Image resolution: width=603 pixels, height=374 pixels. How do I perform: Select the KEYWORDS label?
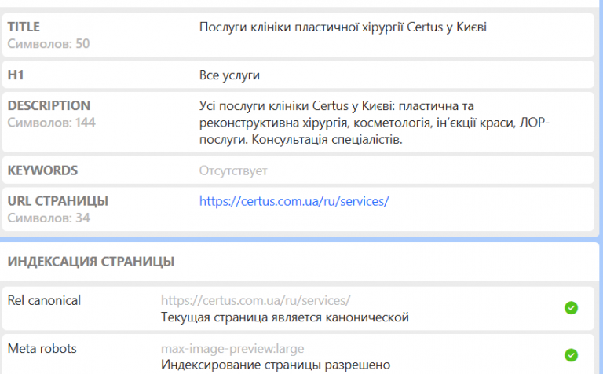coord(42,170)
